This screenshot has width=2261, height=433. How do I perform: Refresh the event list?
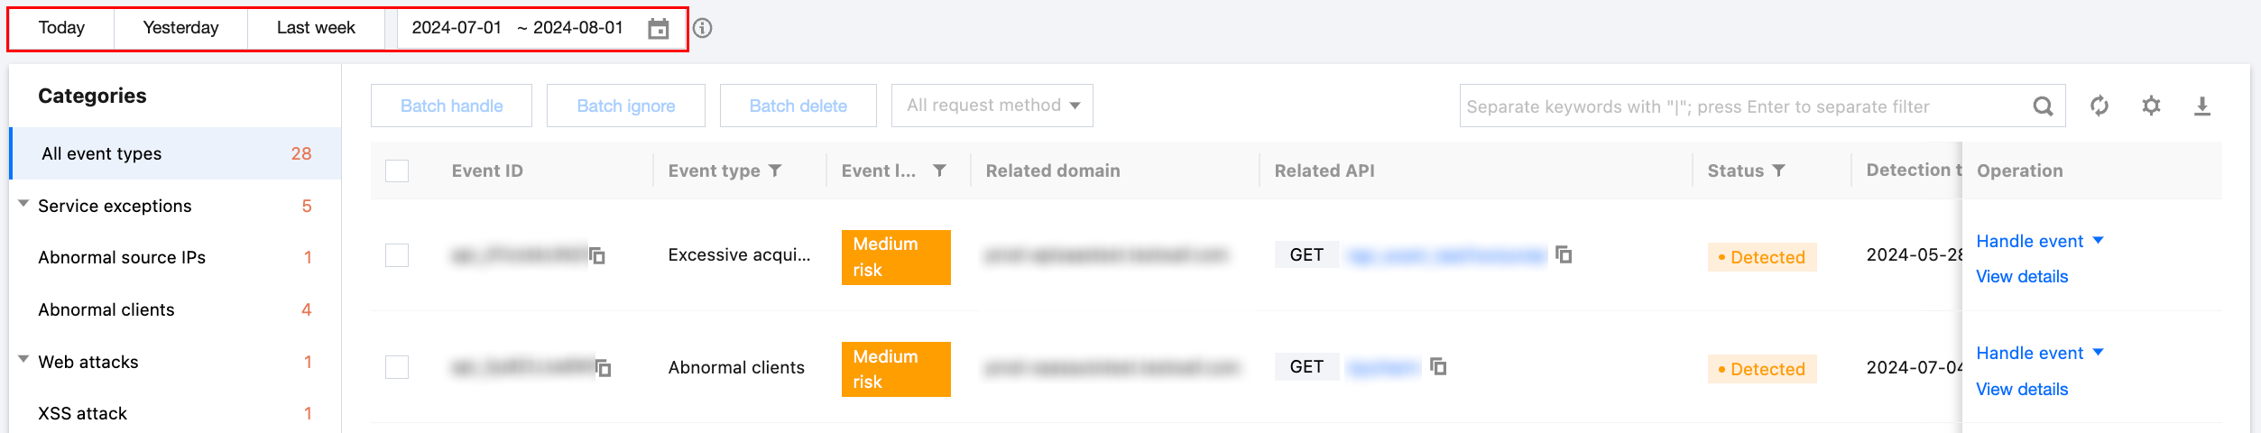point(2099,106)
